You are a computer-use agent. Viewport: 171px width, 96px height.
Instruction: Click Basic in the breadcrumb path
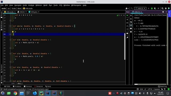pos(20,8)
